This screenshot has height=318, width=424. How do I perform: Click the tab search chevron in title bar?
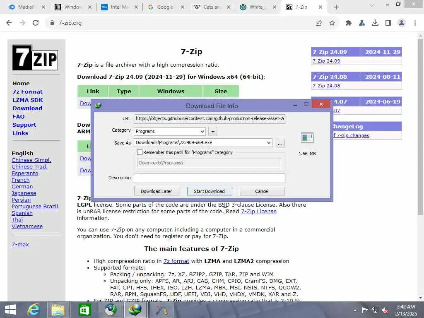(x=372, y=5)
